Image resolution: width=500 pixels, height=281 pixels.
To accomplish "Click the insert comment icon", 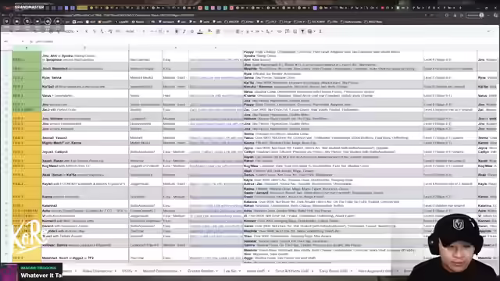I will click(x=287, y=31).
